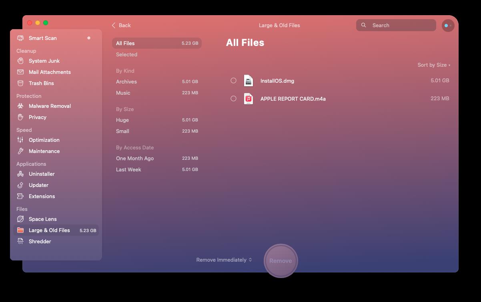Open the Sort by Size dropdown
481x302 pixels.
[x=433, y=65]
